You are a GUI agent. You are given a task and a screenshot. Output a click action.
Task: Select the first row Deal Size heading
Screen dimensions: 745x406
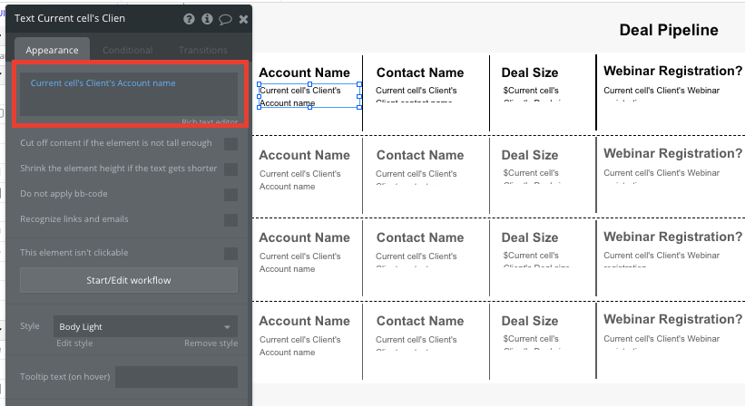(x=530, y=72)
